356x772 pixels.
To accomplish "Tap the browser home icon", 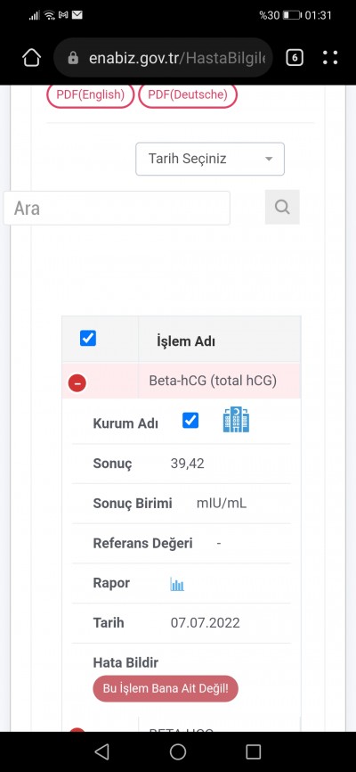I will (31, 58).
